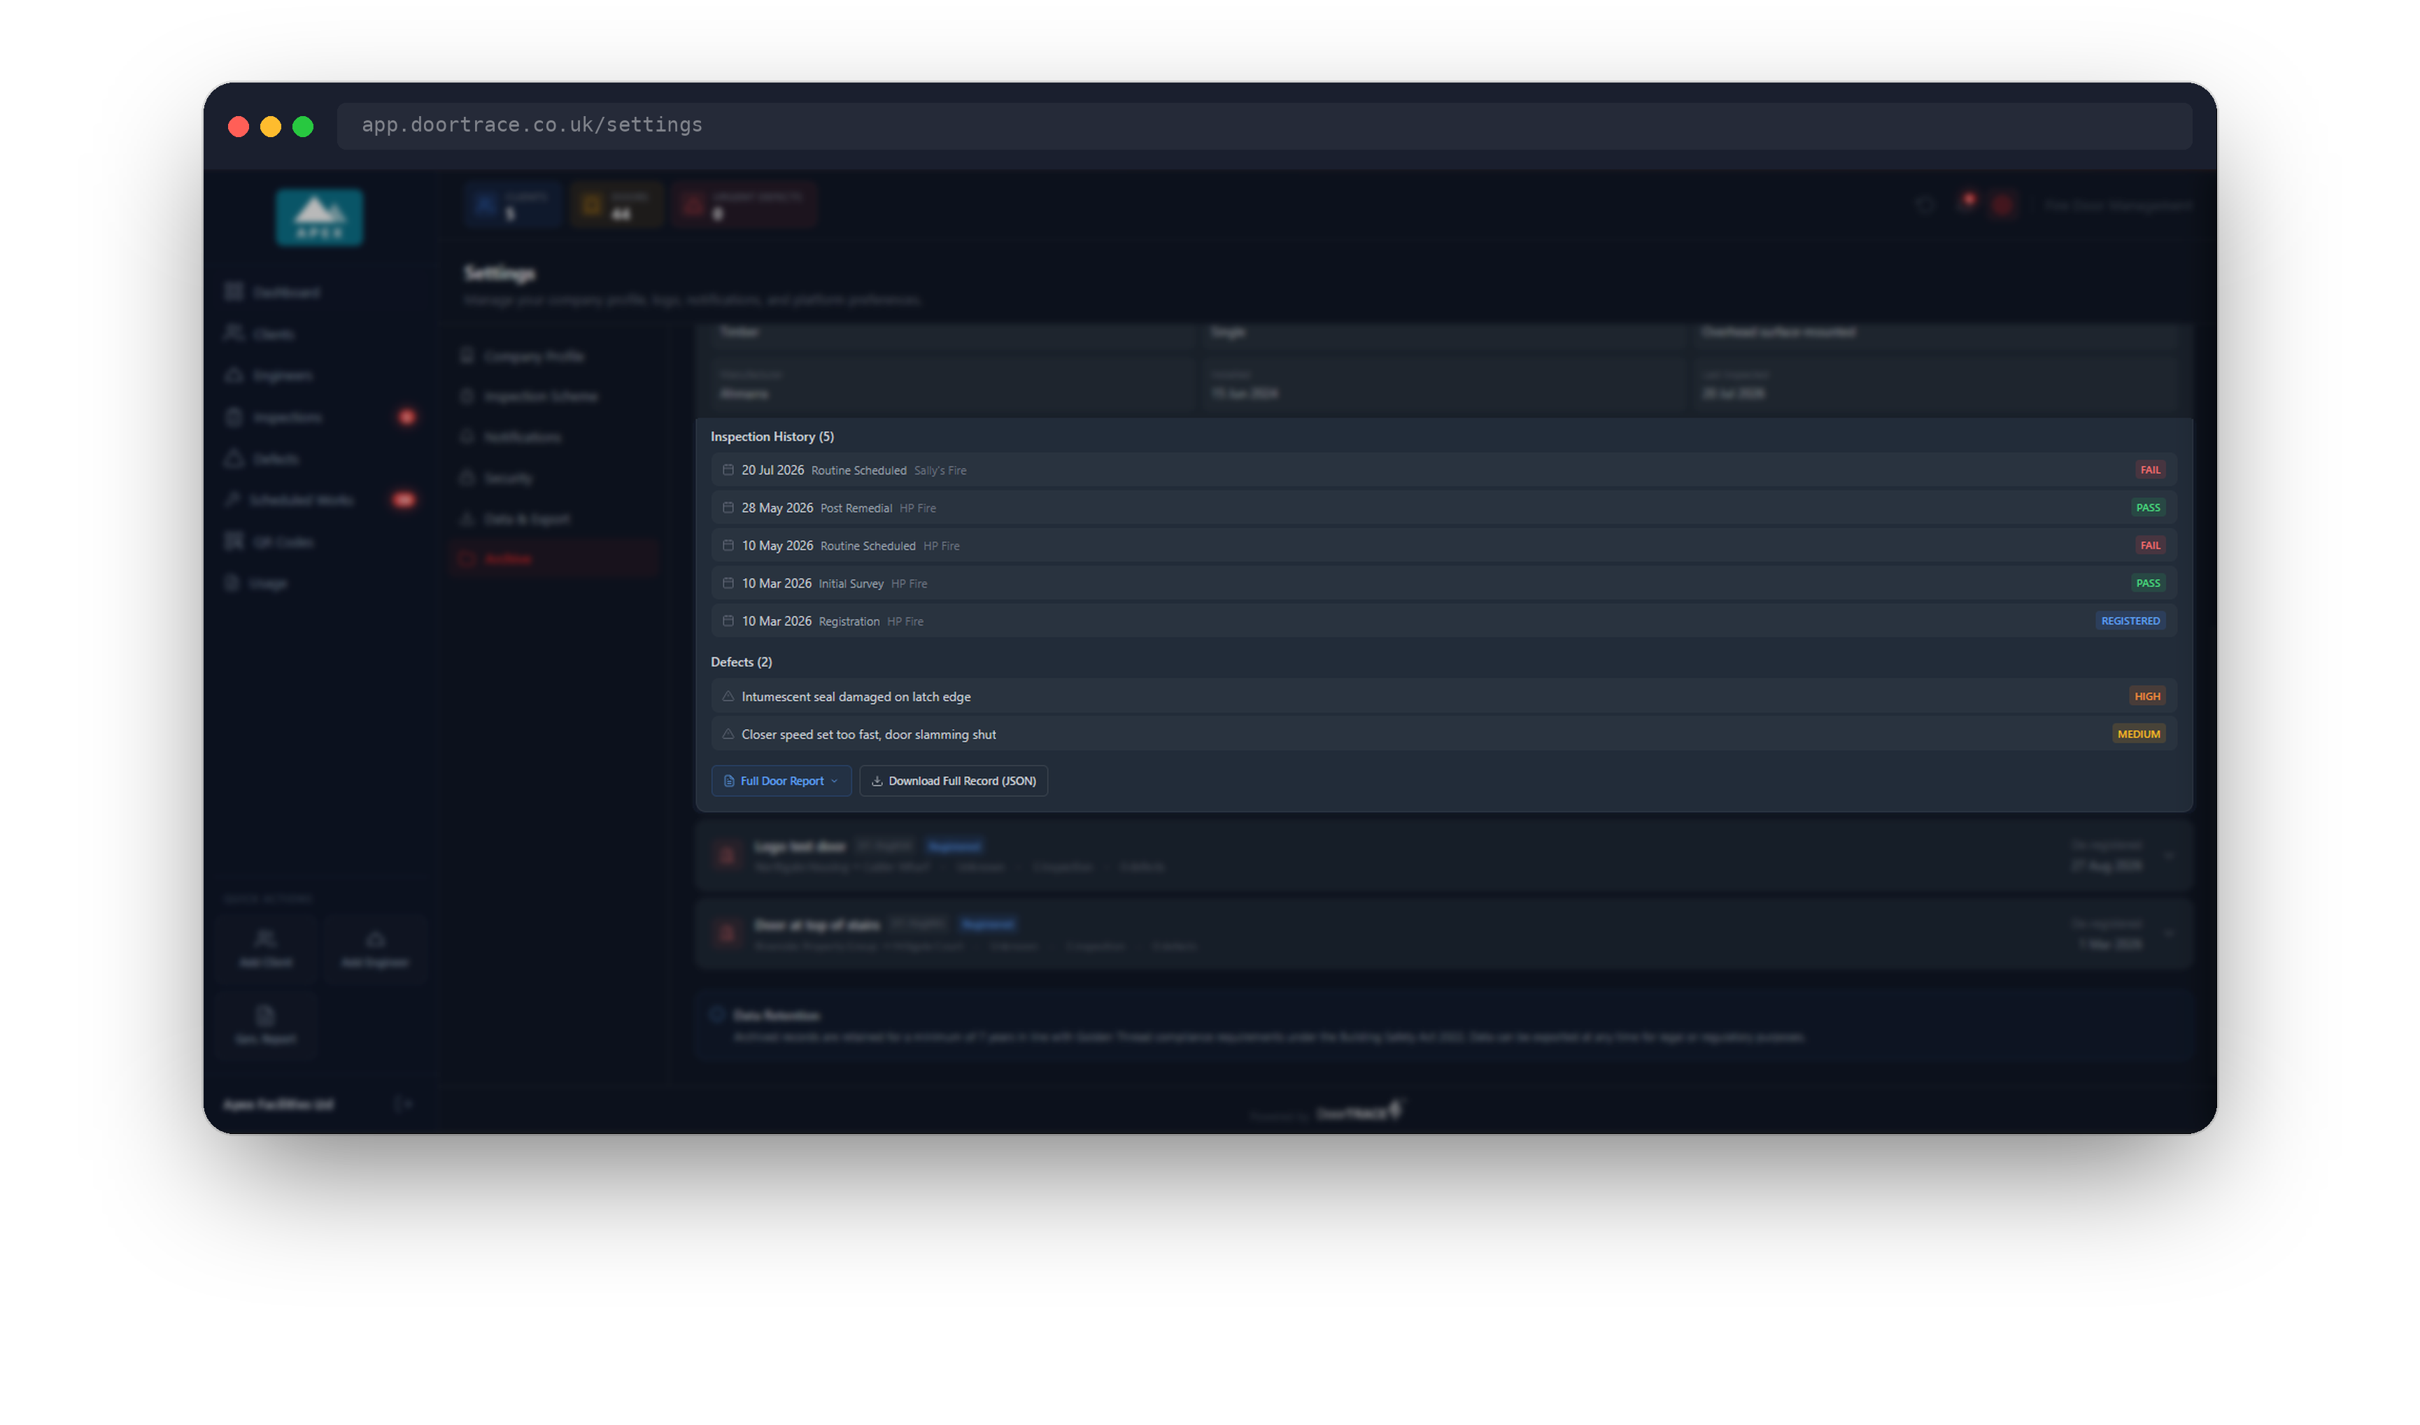Click calendar icon beside 28 May 2026

click(728, 507)
